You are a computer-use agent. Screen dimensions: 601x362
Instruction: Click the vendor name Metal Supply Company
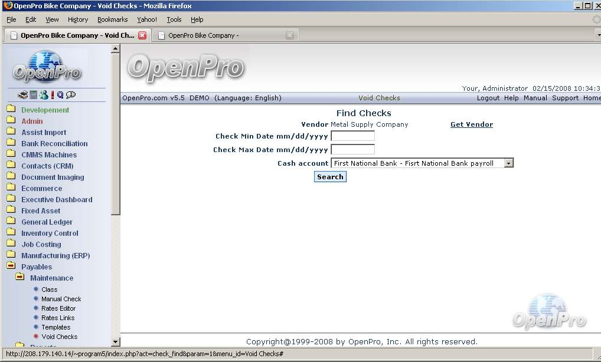pos(370,124)
